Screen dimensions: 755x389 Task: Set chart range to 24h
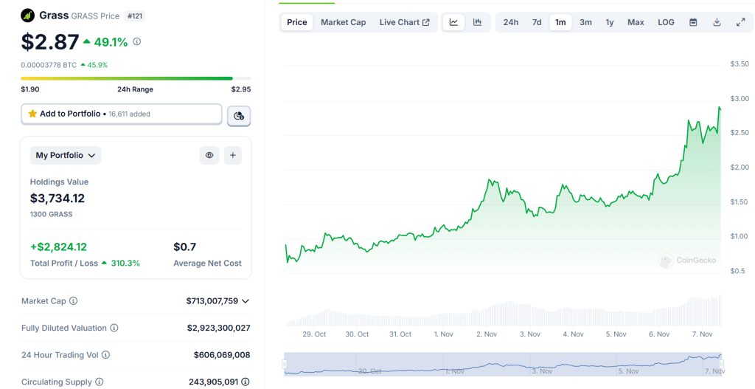pos(511,22)
